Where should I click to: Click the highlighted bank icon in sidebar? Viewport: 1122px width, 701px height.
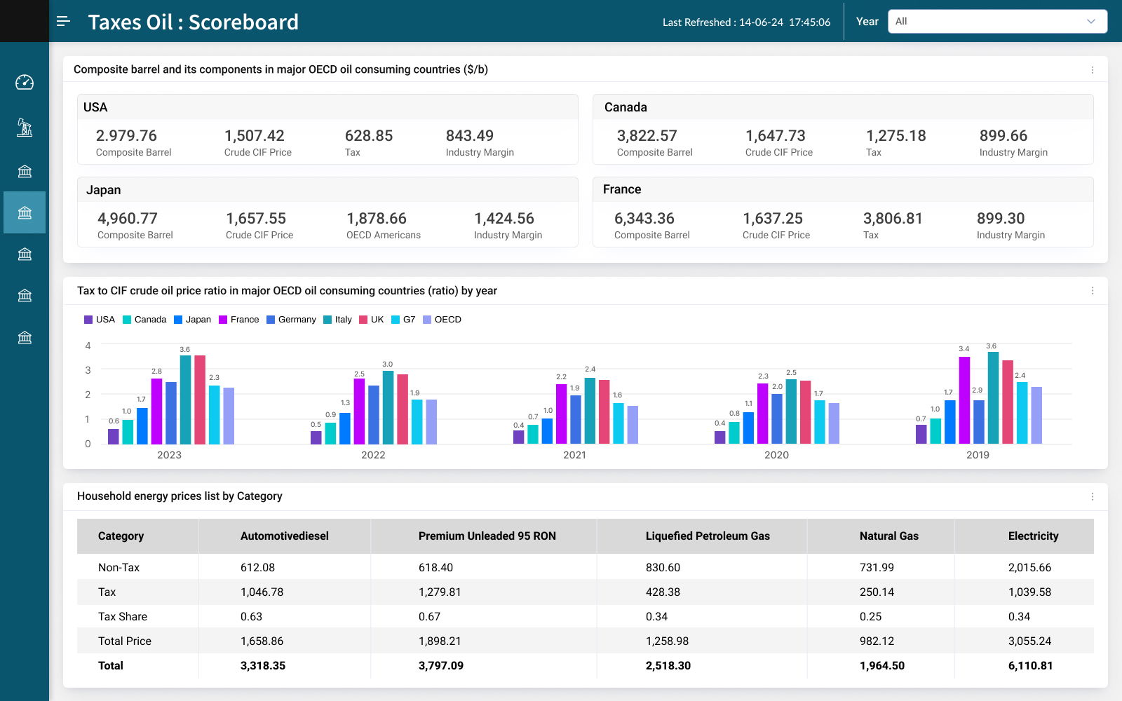[25, 212]
